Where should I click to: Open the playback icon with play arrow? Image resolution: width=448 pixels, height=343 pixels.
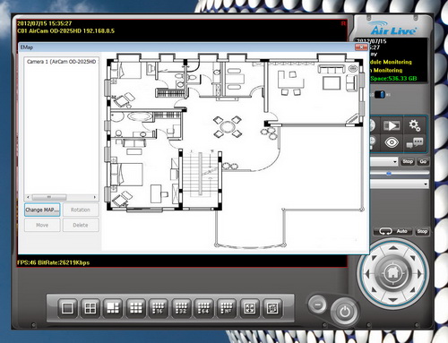[x=392, y=125]
